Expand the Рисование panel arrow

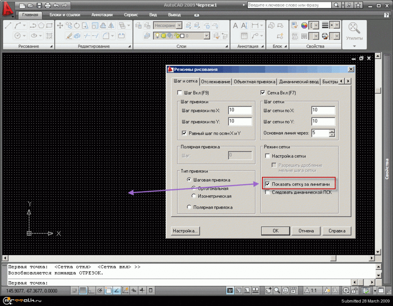[x=51, y=47]
